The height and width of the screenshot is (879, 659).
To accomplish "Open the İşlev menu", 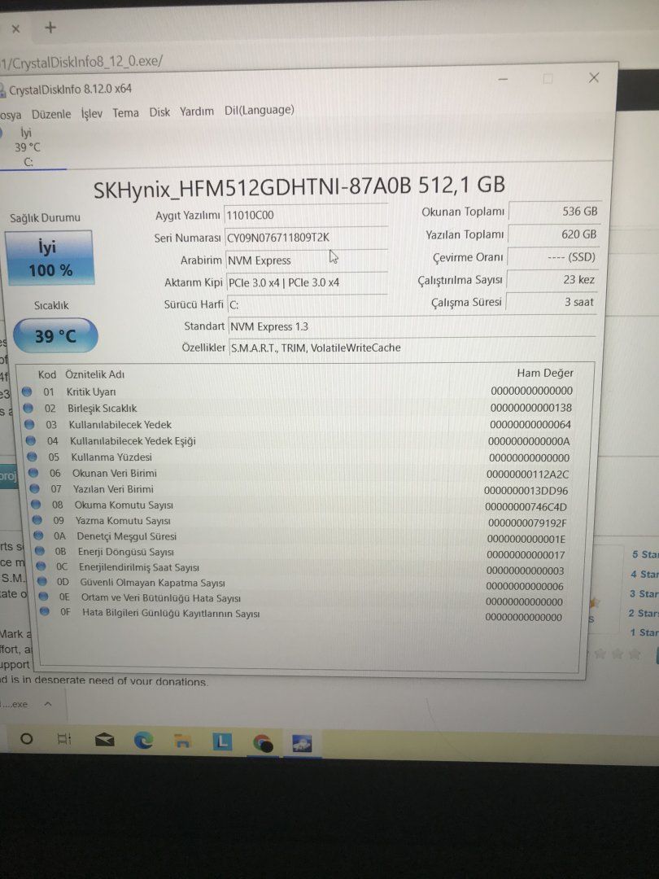I will 91,113.
